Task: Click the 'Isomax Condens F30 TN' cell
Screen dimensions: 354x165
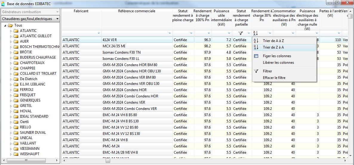Action: pos(137,52)
